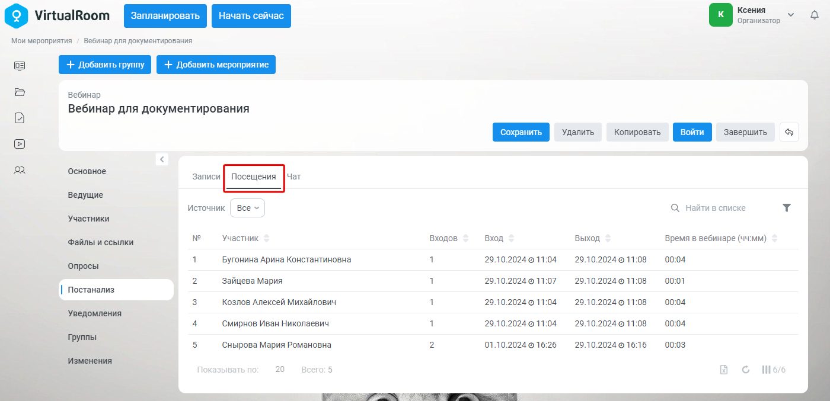Click the Начать сейчас button
This screenshot has height=401, width=830.
point(251,15)
